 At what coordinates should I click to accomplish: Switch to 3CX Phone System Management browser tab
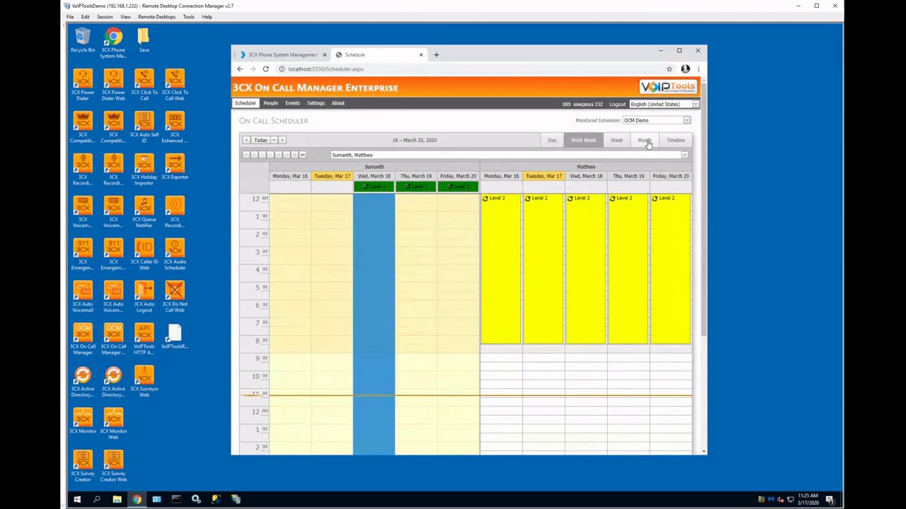coord(283,54)
